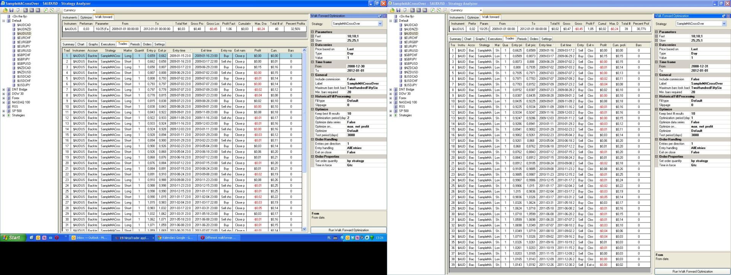This screenshot has height=275, width=731.
Task: Open the Graphs tab in left window
Action: coord(93,45)
